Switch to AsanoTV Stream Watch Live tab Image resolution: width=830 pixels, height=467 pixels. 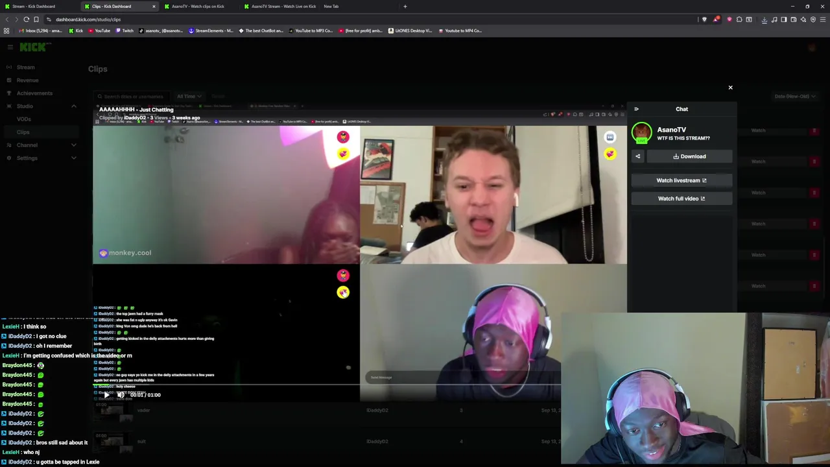pyautogui.click(x=279, y=6)
